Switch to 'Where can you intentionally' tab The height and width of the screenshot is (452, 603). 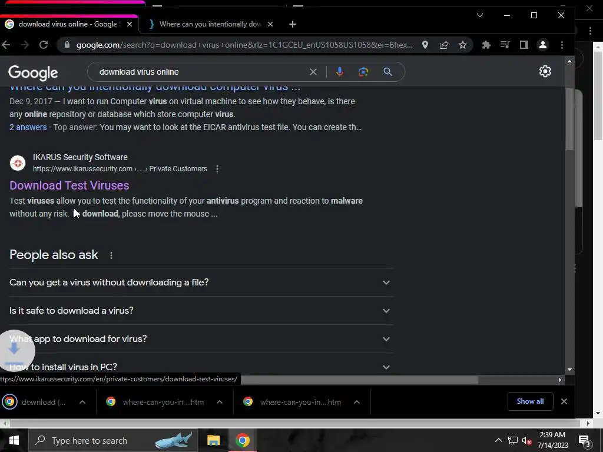pos(210,24)
